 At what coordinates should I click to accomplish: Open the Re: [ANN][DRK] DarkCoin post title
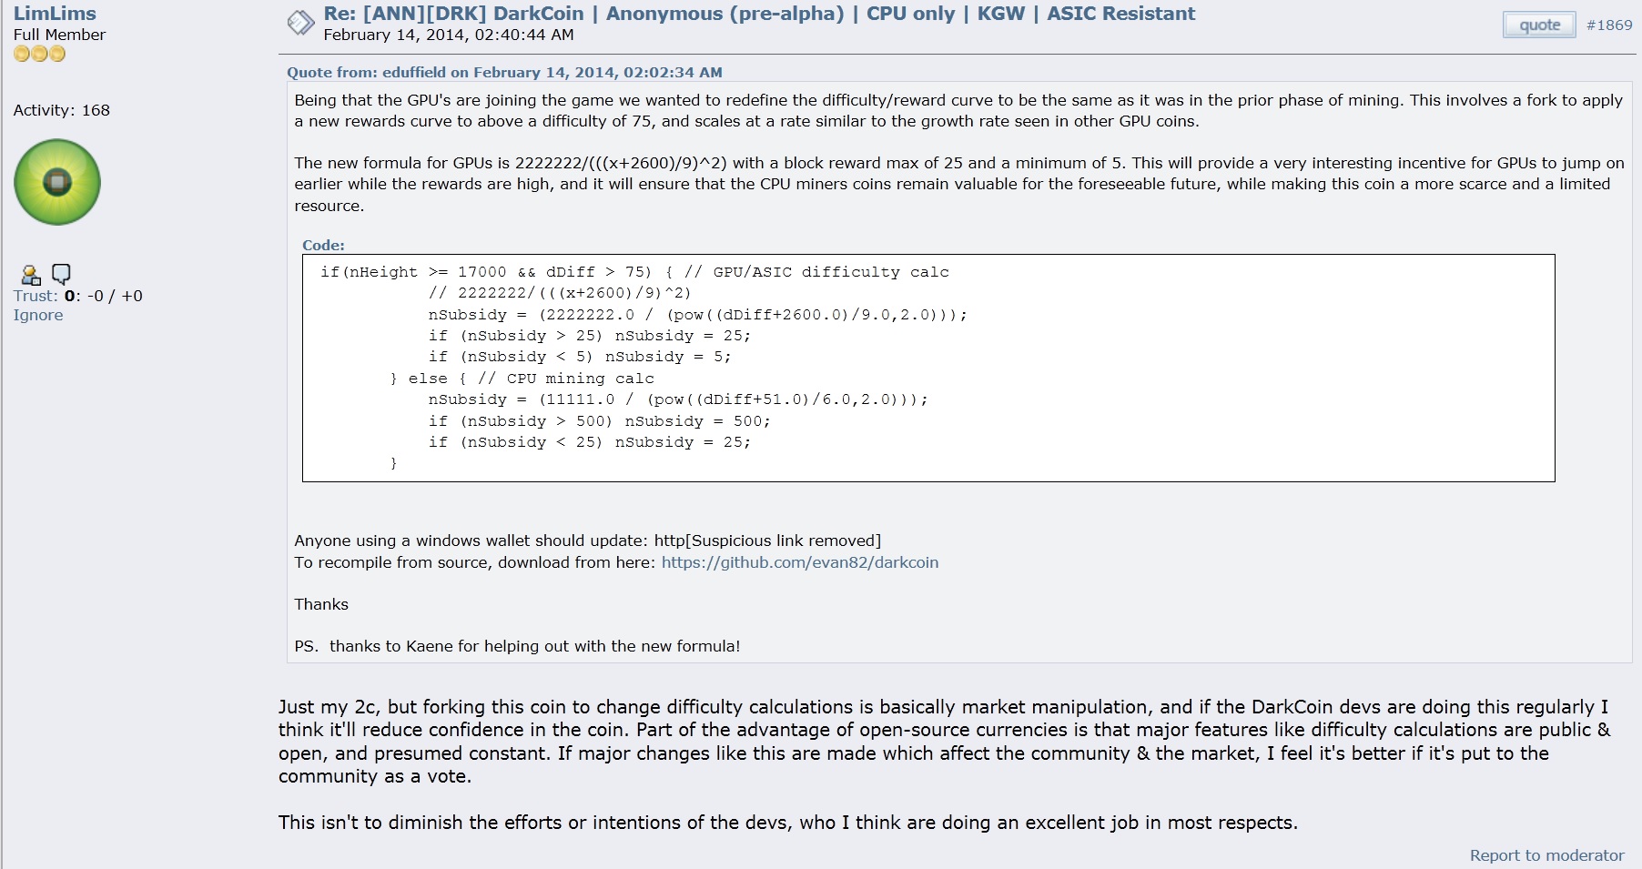(x=759, y=14)
